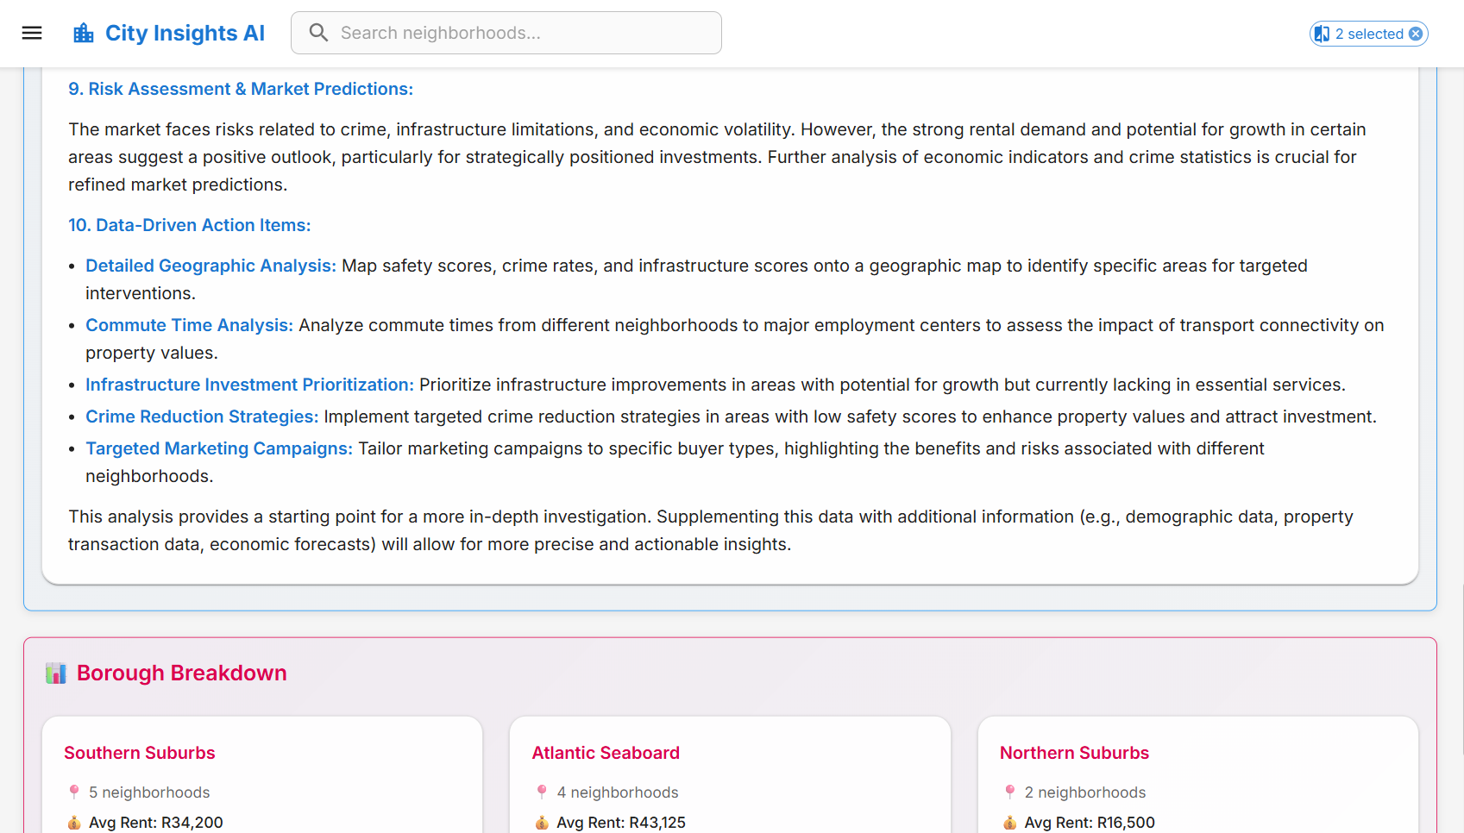This screenshot has height=833, width=1464.
Task: Click 'Avg Rent: R43,125' value
Action: pos(621,823)
